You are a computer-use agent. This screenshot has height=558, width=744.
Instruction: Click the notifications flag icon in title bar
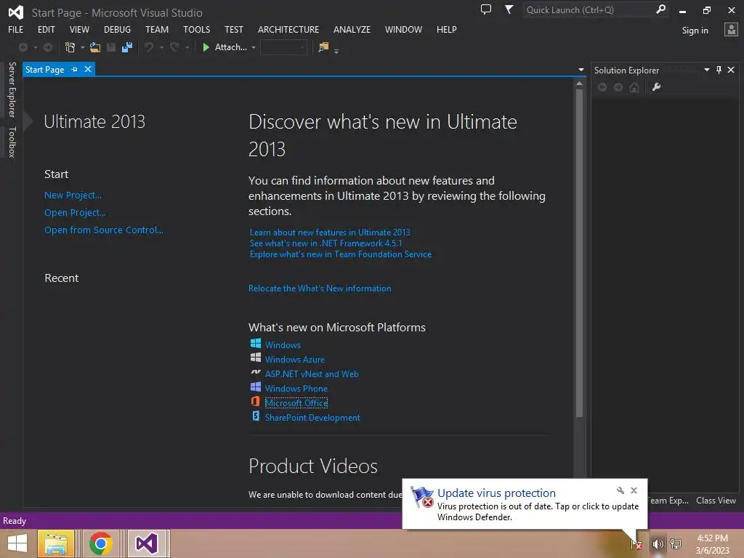(509, 9)
